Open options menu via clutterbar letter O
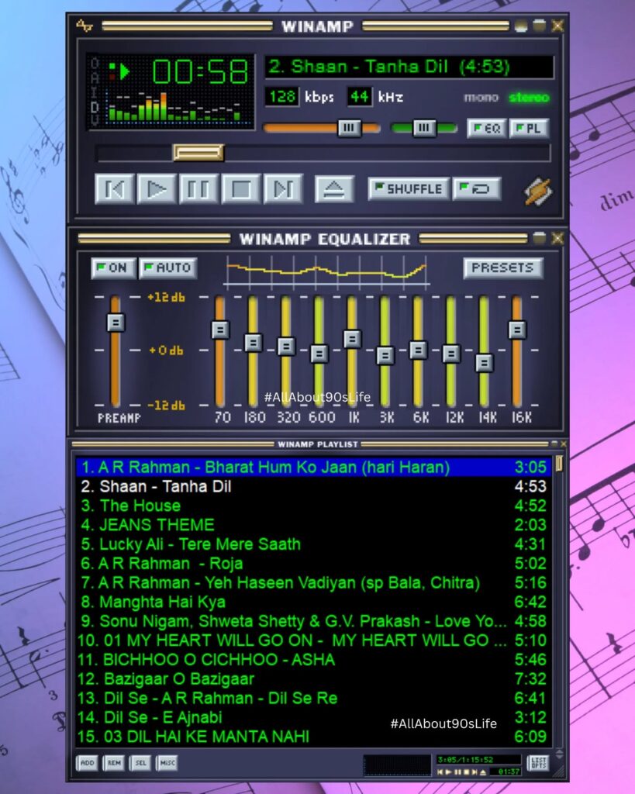The image size is (635, 794). (95, 64)
